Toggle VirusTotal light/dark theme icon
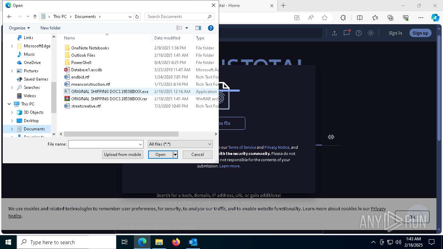 click(371, 33)
